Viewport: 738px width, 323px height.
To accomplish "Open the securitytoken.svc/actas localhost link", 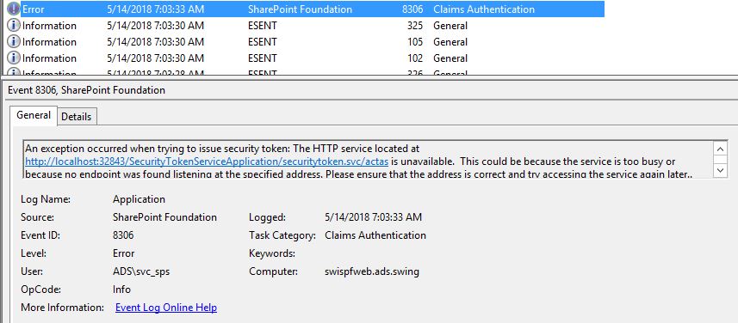I will click(207, 161).
